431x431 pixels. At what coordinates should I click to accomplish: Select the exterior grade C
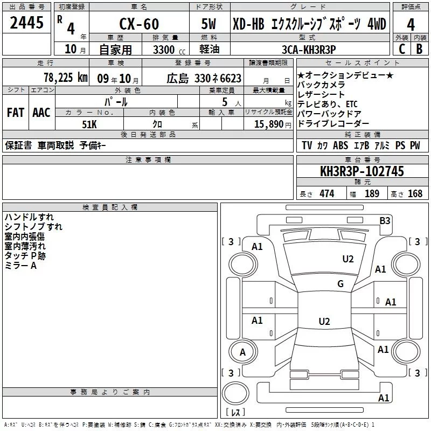click(x=402, y=49)
